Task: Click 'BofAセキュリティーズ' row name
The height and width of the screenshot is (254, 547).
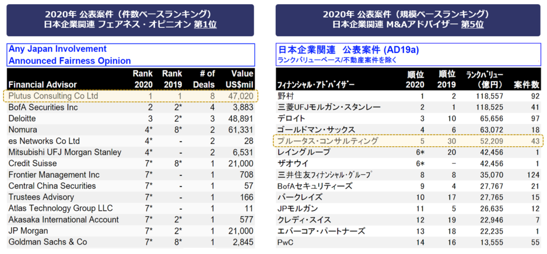Action: 315,186
